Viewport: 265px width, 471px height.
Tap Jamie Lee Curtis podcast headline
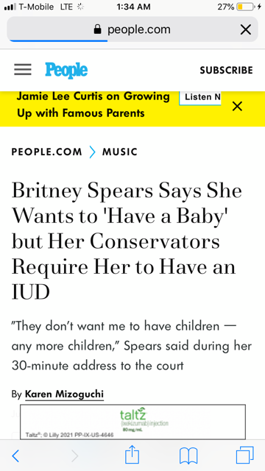tap(93, 105)
